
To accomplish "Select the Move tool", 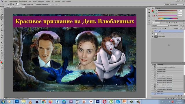I will pos(2,10).
